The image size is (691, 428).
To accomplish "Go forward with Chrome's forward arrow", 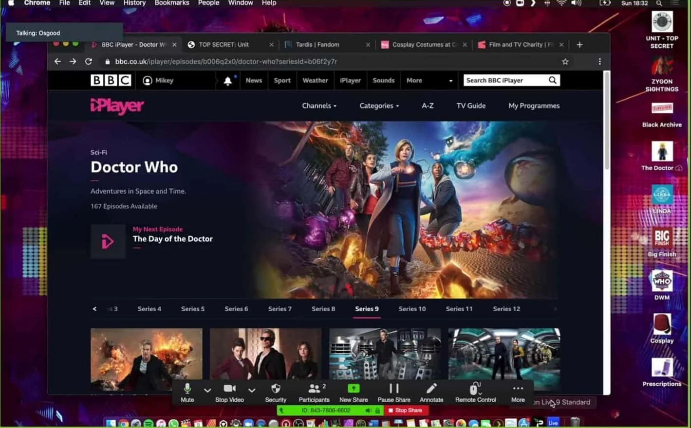I will click(x=73, y=61).
